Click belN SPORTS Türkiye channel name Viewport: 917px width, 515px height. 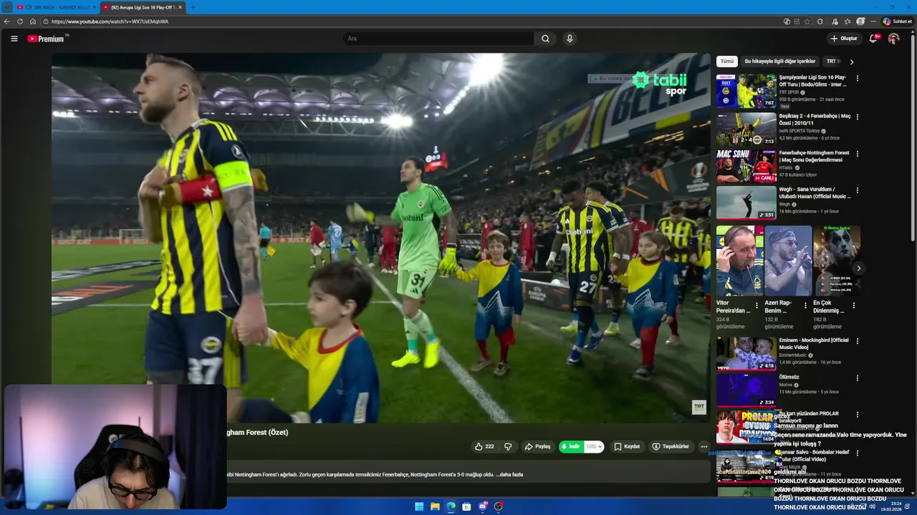point(800,131)
